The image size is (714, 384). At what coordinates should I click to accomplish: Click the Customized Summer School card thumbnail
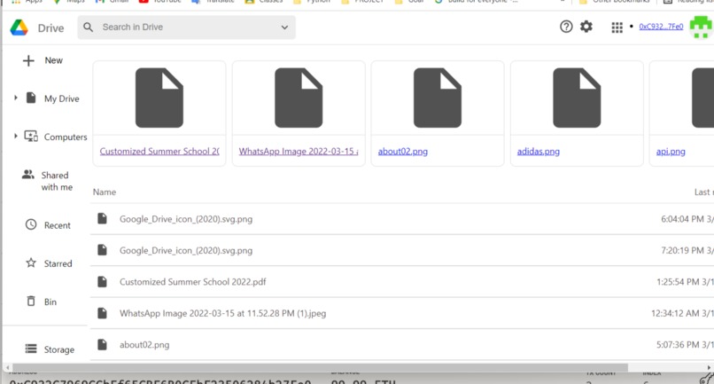(x=159, y=98)
